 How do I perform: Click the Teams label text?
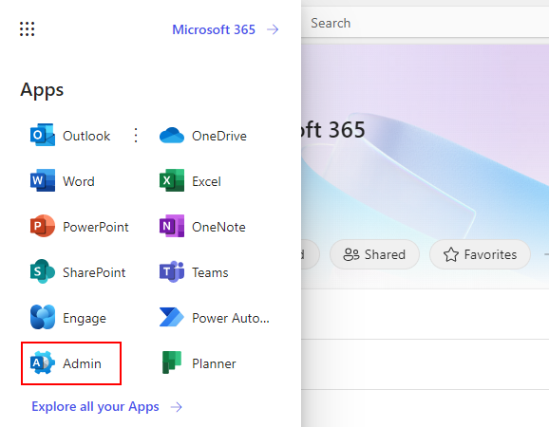point(210,272)
